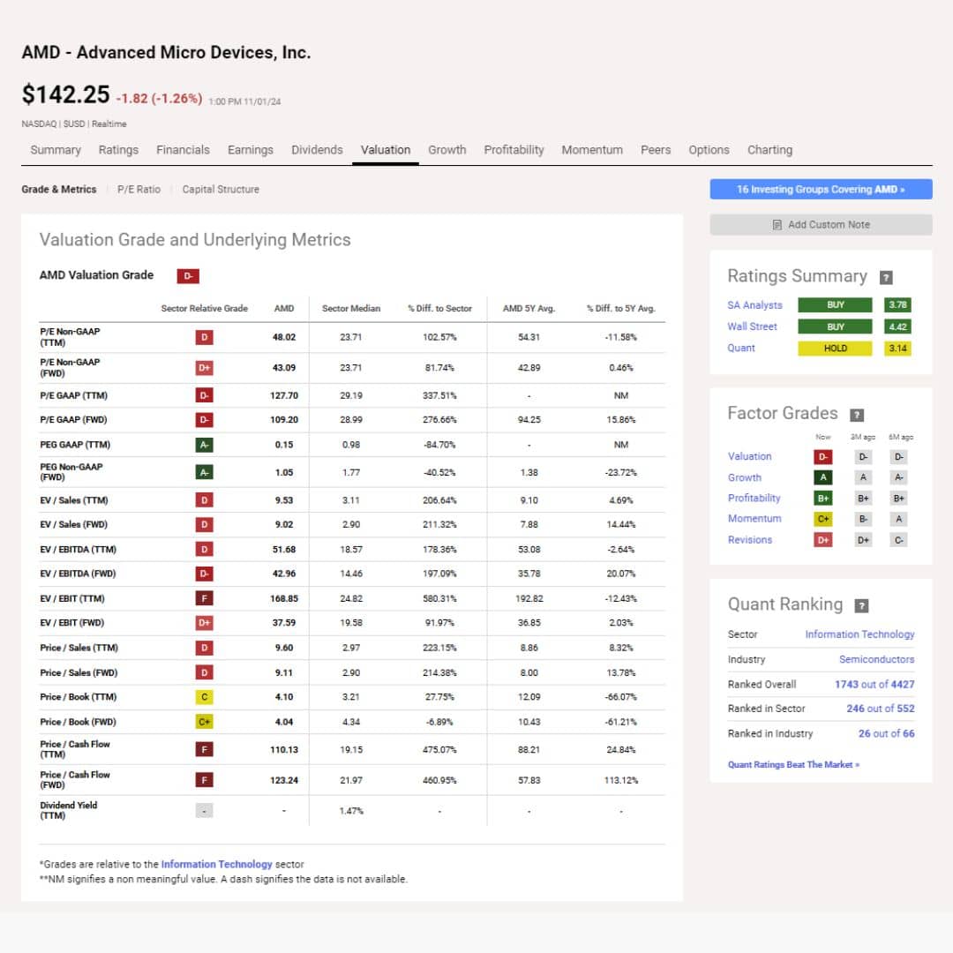
Task: Click the Growth factor A grade under Now
Action: pyautogui.click(x=823, y=477)
